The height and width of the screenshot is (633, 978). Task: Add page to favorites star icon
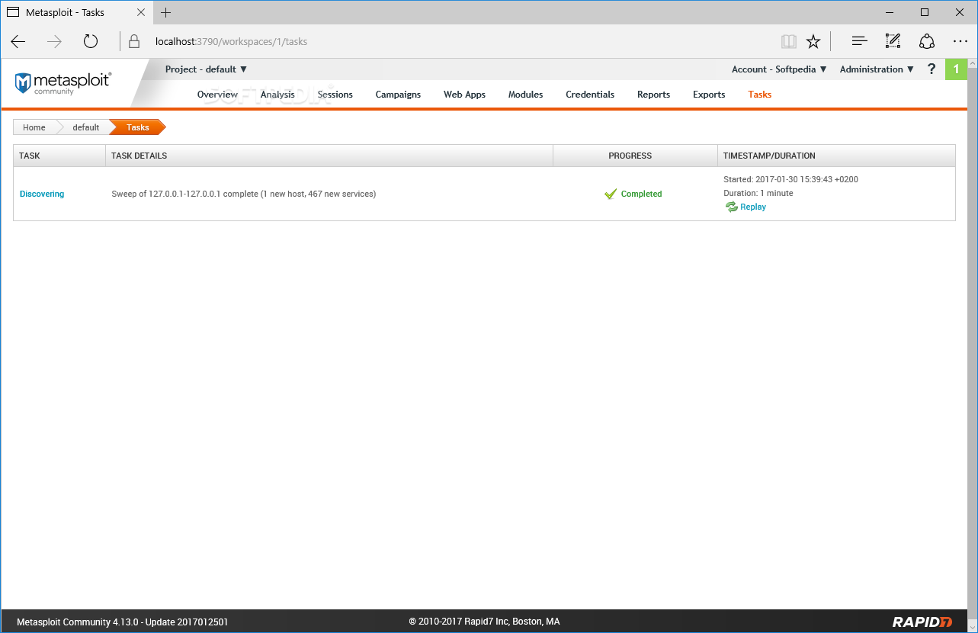[x=813, y=41]
